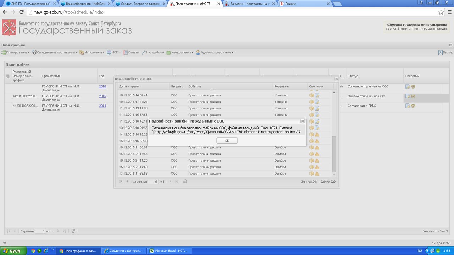Screen dimensions: 454x255
Task: Click package icon in 13.12.2015 18:21:57 row
Action: click(311, 128)
